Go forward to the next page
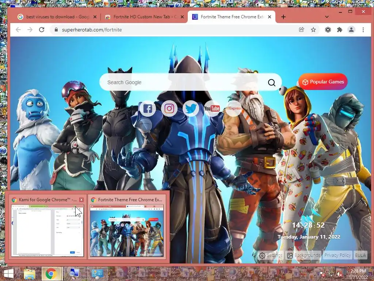Image resolution: width=374 pixels, height=281 pixels. tap(30, 30)
